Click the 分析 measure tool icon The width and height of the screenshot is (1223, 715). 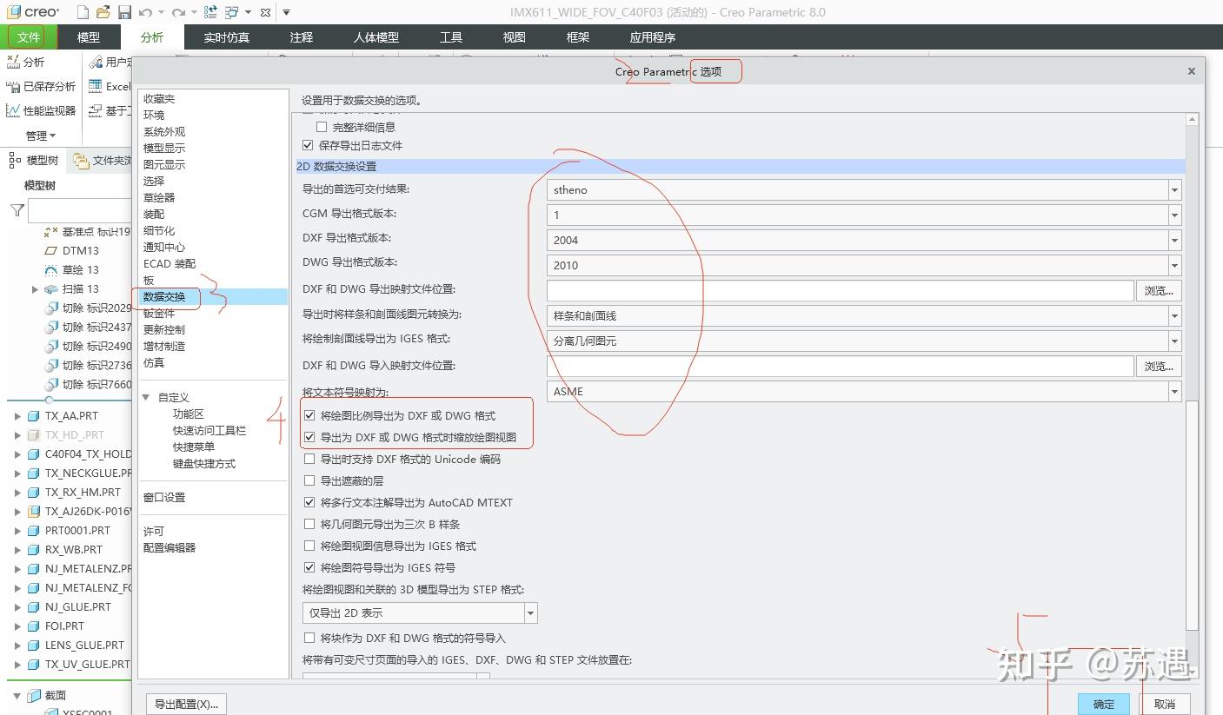pyautogui.click(x=12, y=62)
